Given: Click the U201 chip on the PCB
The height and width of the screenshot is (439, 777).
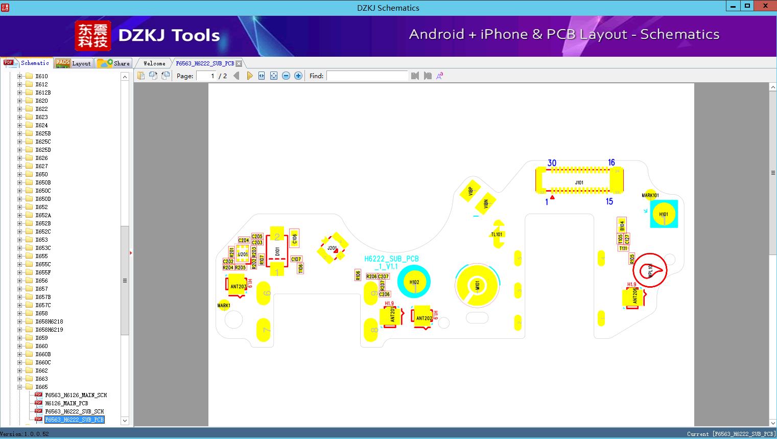Looking at the screenshot, I should pos(243,254).
